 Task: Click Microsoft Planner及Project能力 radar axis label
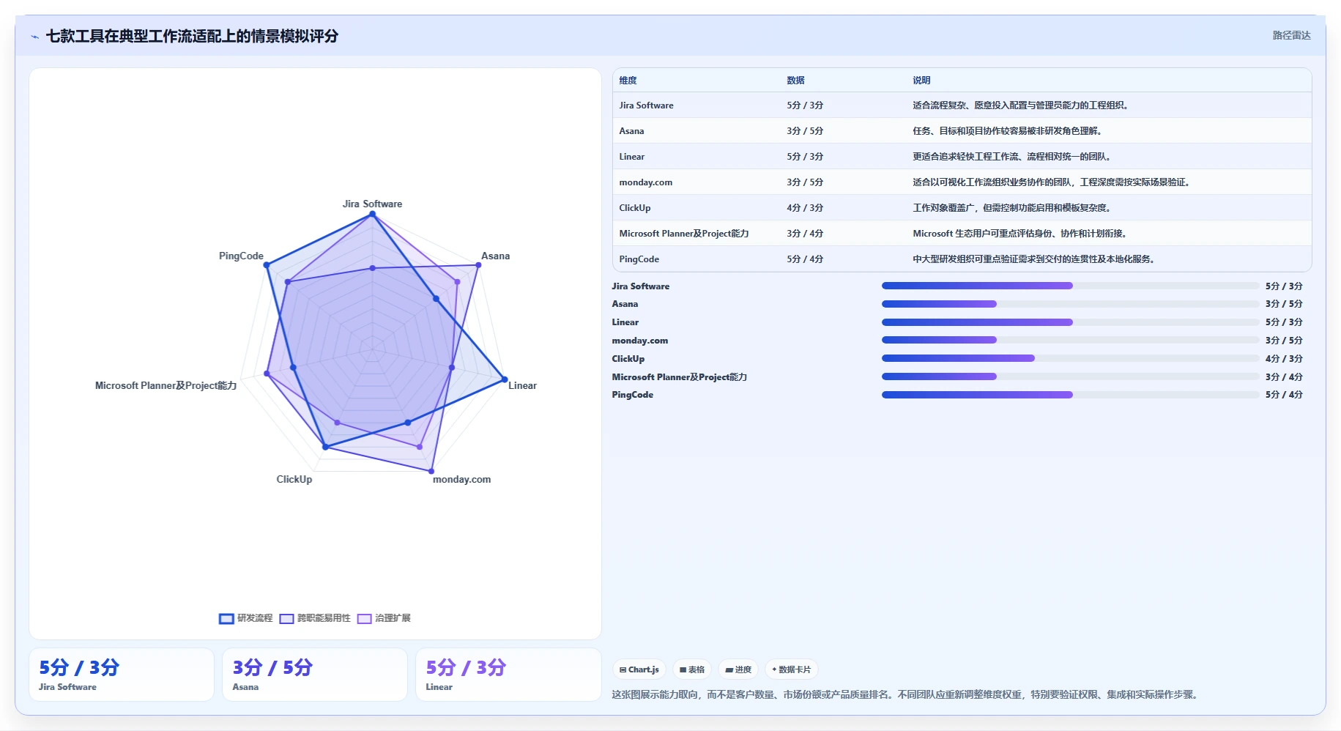point(166,385)
